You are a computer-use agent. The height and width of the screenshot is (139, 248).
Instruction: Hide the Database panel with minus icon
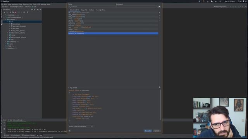pos(40,10)
